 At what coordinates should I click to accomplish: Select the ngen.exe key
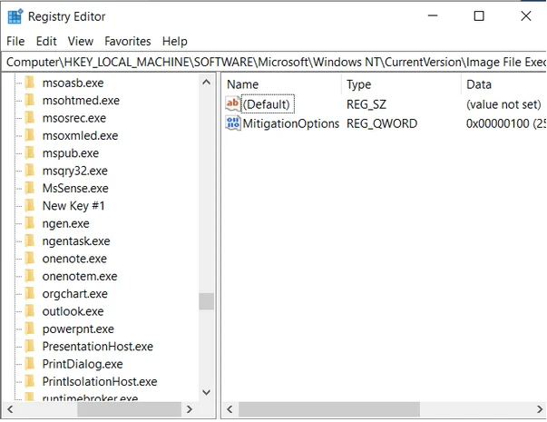pyautogui.click(x=65, y=223)
